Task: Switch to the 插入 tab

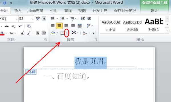Action: click(x=18, y=10)
